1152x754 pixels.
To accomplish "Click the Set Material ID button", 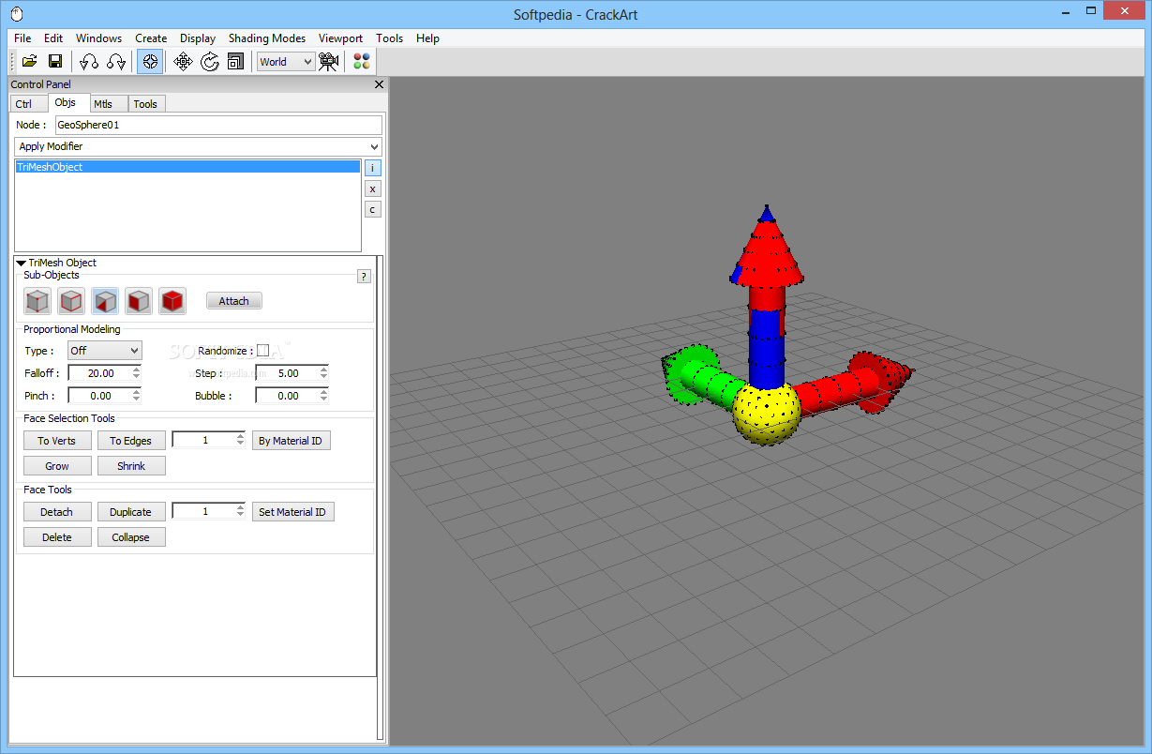I will [x=292, y=512].
